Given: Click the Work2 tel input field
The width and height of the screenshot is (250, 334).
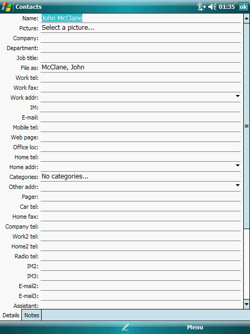Looking at the screenshot, I should 141,236.
